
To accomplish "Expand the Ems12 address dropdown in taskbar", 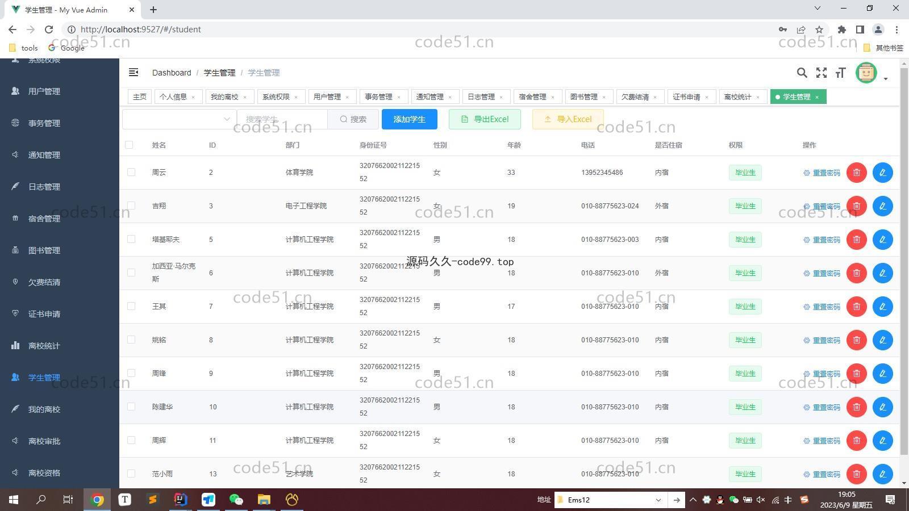I will (658, 500).
